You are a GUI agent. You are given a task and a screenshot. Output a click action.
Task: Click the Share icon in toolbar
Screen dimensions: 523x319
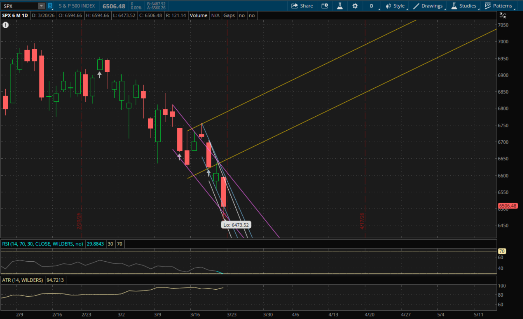[x=302, y=6]
